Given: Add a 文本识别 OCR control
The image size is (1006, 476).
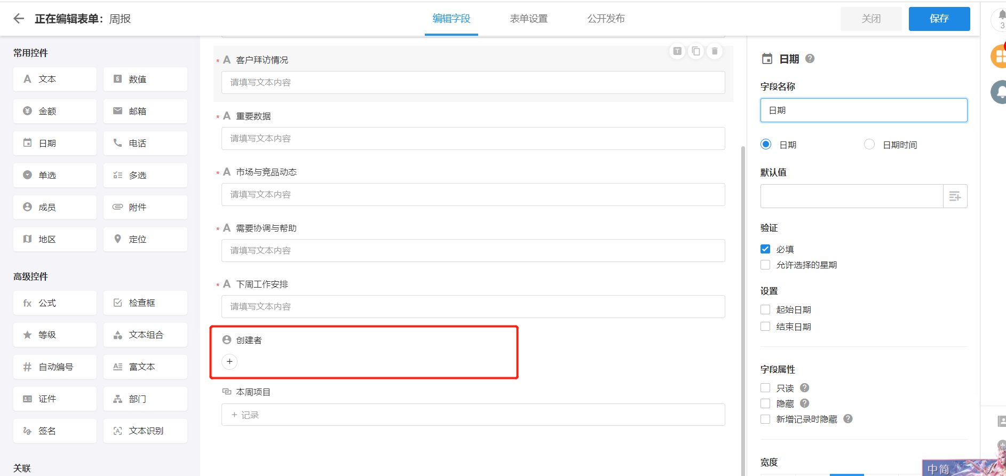Looking at the screenshot, I should 145,431.
